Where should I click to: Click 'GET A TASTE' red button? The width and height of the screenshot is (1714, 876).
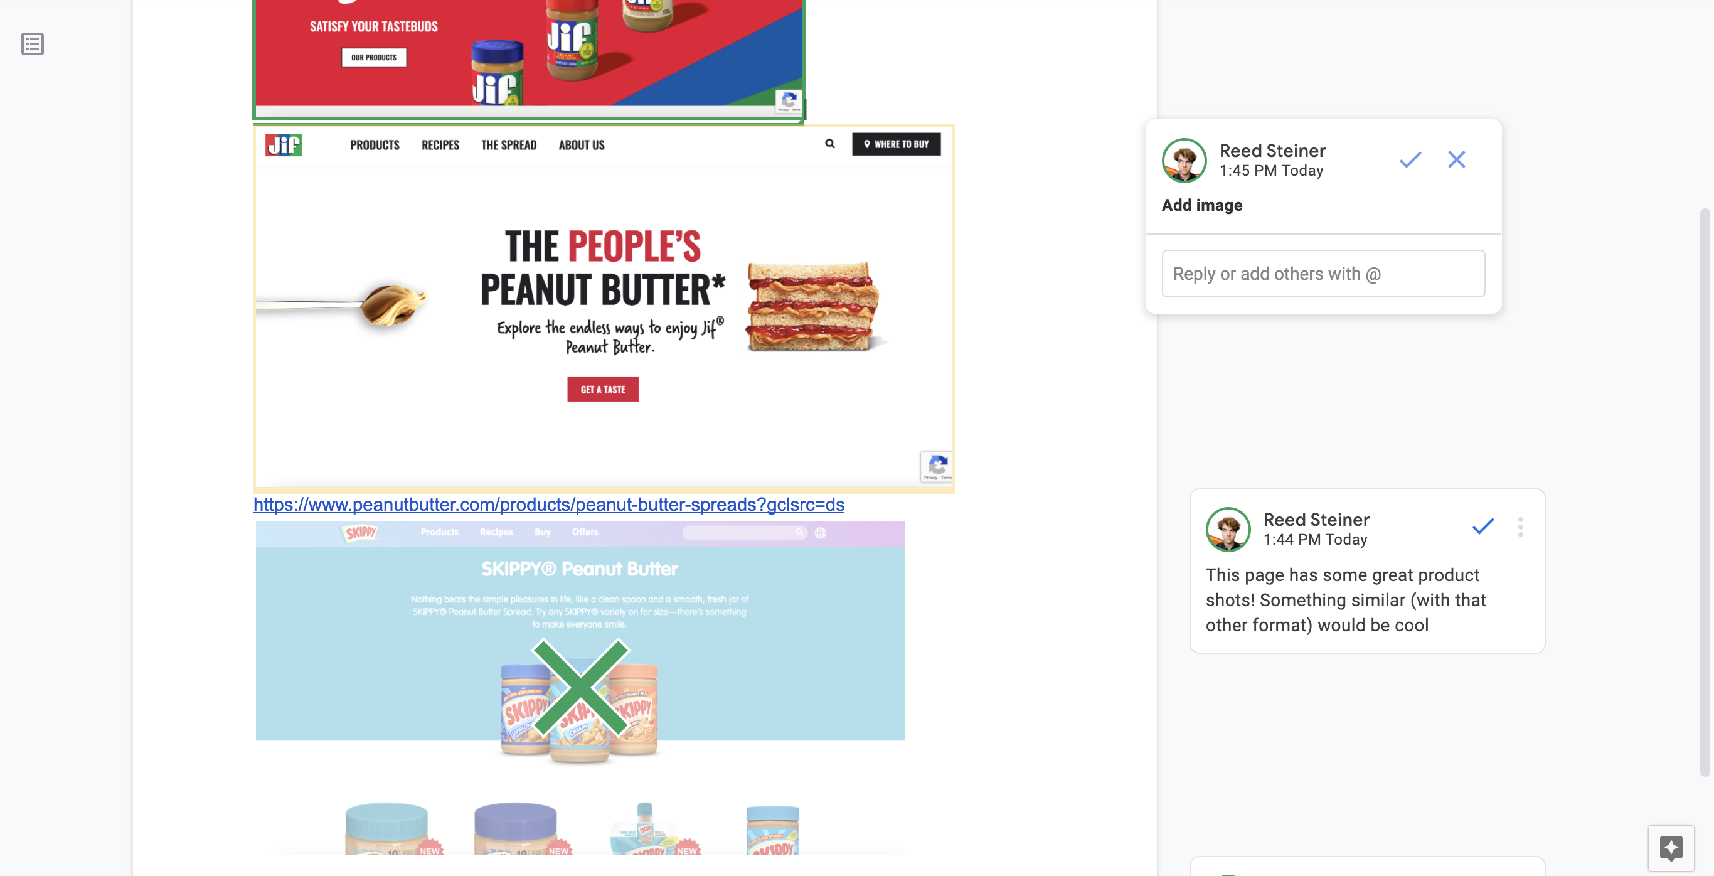[x=603, y=390]
